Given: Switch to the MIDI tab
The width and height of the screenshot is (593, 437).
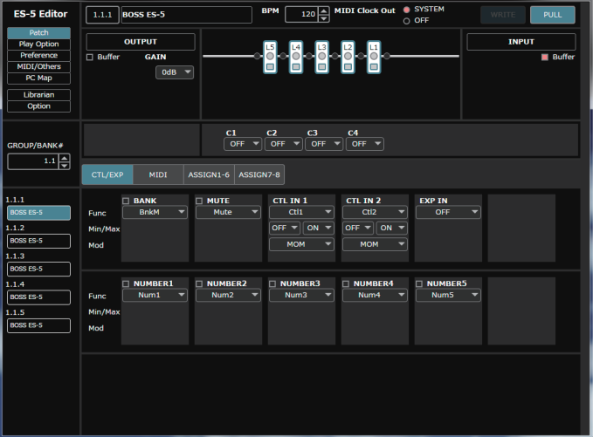Looking at the screenshot, I should [x=157, y=174].
